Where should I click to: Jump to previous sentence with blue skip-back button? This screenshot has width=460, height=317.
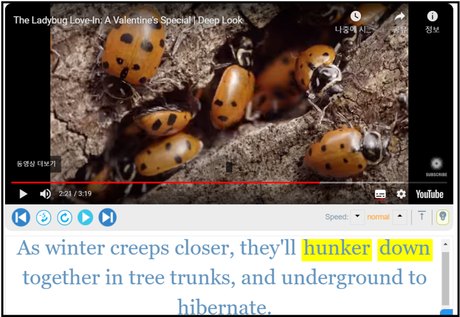21,218
